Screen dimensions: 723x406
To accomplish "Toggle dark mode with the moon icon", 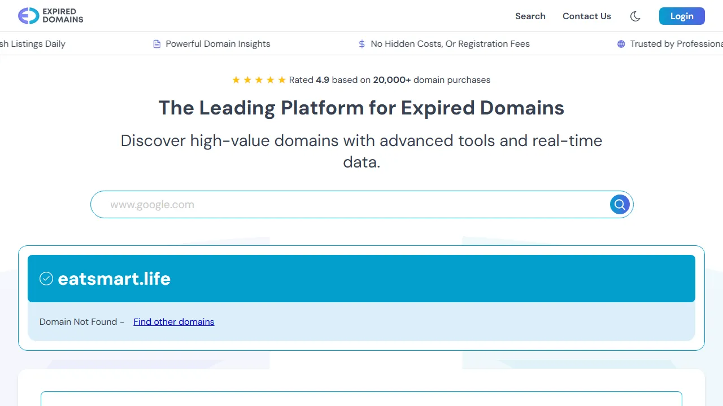I will coord(635,16).
